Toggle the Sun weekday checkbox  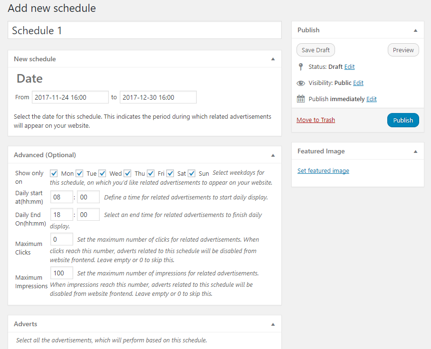coord(192,173)
